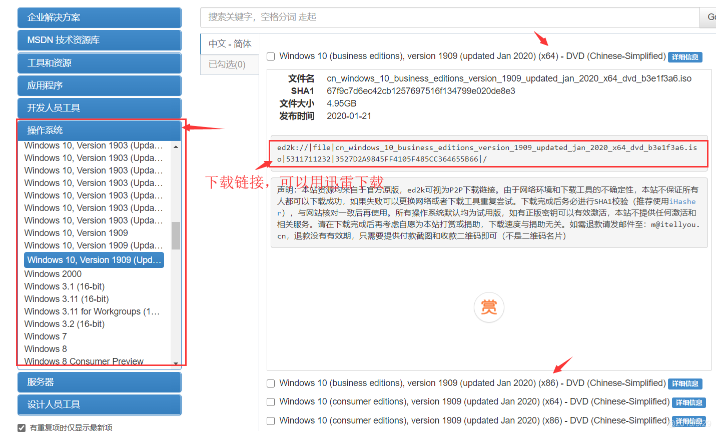Uncheck 有重复项时仅显示最新项 checkbox
Viewport: 716px width, 433px height.
pyautogui.click(x=22, y=427)
